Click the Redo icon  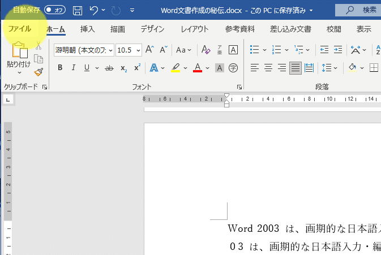tap(116, 10)
